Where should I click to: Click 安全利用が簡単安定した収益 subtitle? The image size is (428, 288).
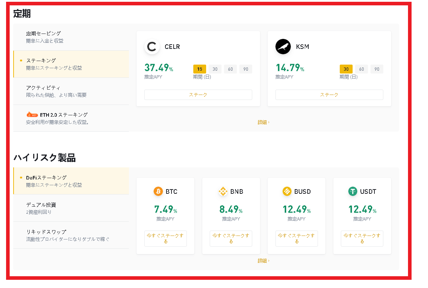tap(57, 122)
